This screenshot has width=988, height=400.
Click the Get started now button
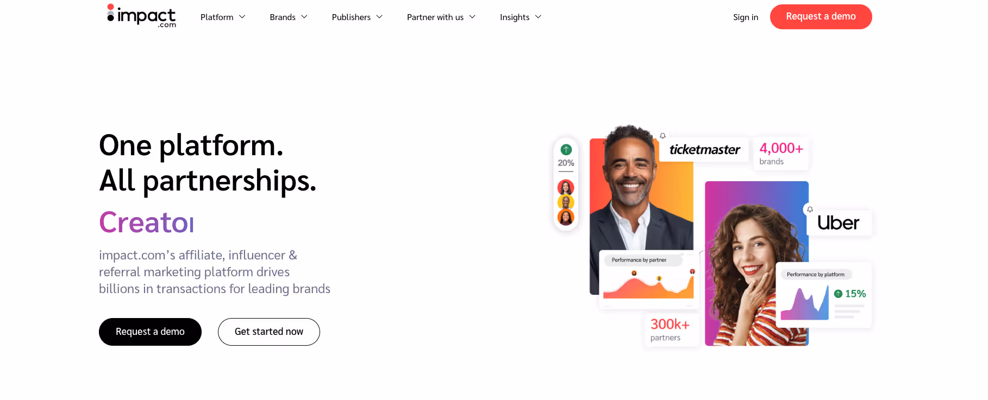tap(269, 332)
